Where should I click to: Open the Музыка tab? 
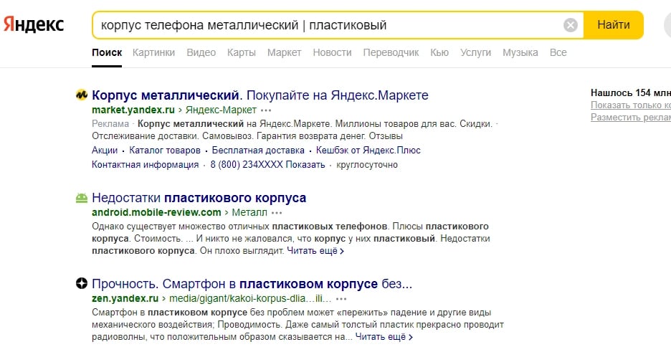click(x=520, y=52)
